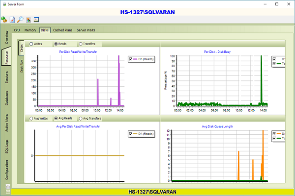Open the Sessions vertical side tab
This screenshot has height=196, width=295.
[6, 77]
